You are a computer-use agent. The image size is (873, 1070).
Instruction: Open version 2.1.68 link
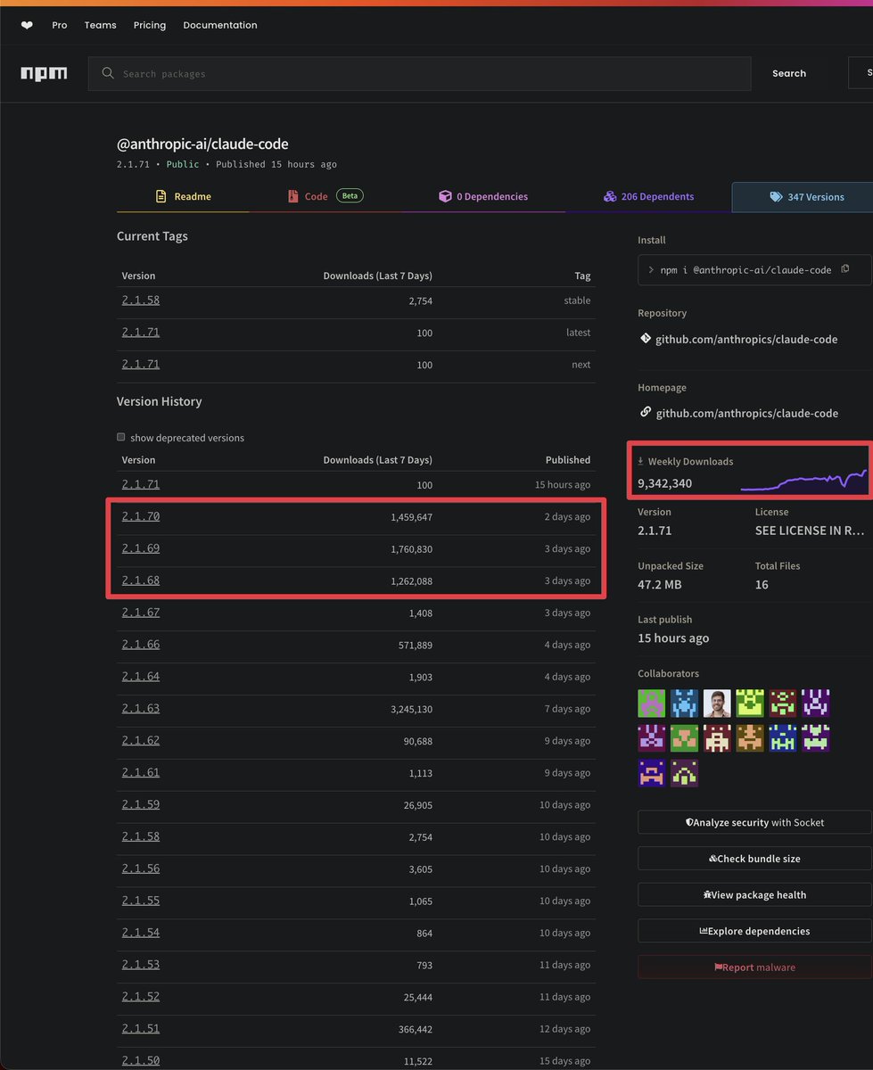pyautogui.click(x=141, y=580)
